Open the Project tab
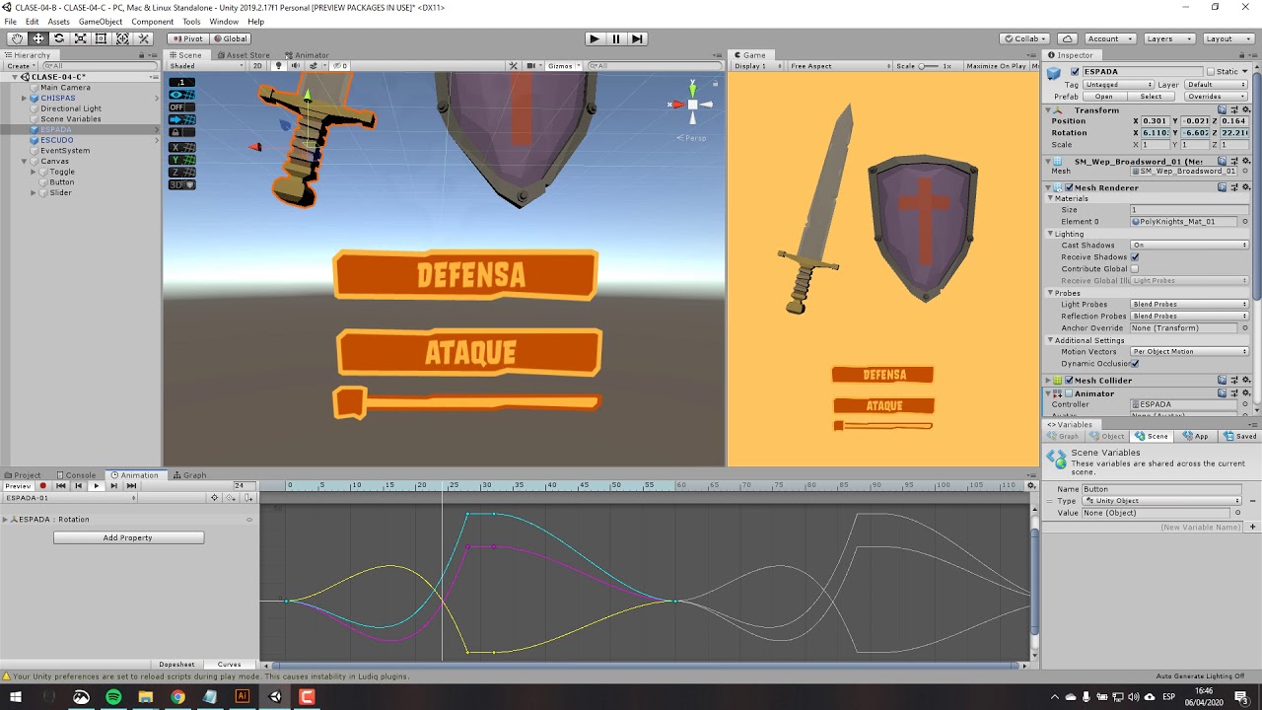This screenshot has width=1262, height=710. [22, 474]
